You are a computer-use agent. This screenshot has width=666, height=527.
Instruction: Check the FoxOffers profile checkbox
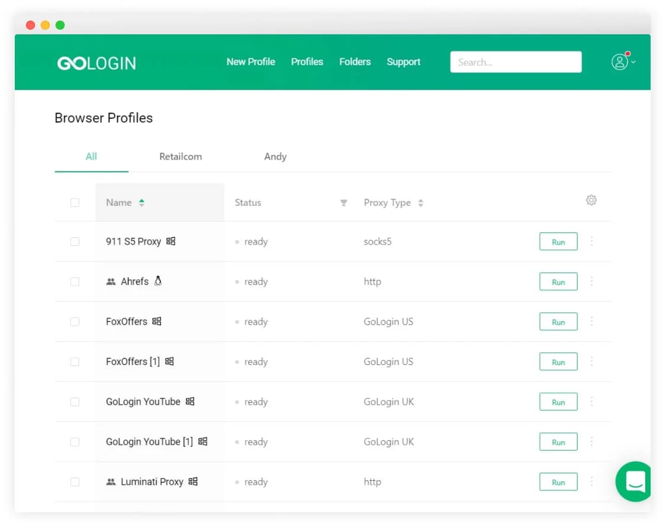pos(75,322)
